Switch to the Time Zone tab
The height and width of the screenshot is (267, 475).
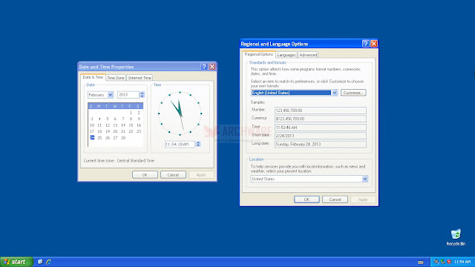click(116, 78)
